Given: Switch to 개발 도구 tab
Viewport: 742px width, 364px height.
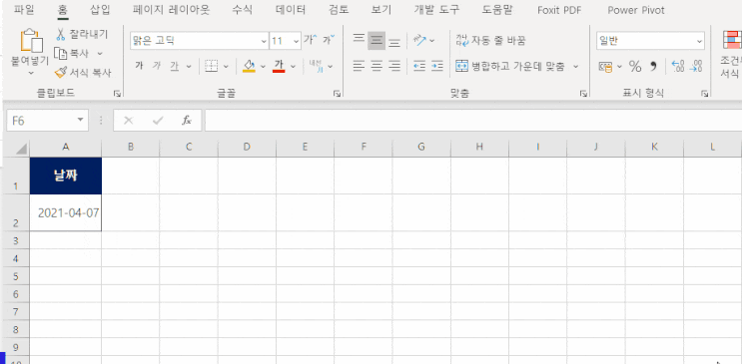Looking at the screenshot, I should 436,10.
